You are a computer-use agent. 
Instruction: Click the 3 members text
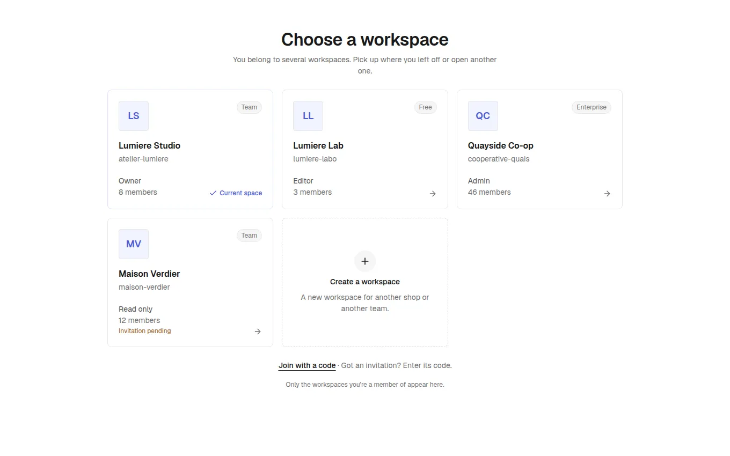(312, 192)
